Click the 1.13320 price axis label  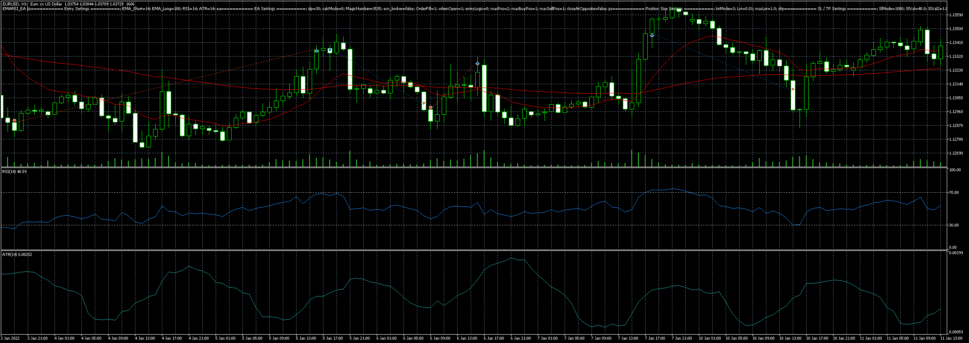coord(956,56)
